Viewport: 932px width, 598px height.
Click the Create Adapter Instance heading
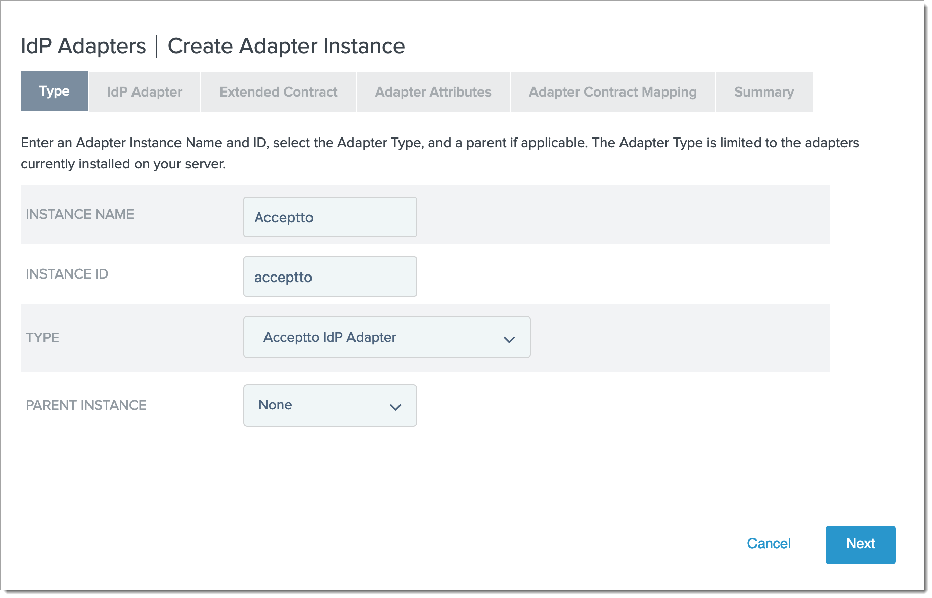[x=286, y=46]
